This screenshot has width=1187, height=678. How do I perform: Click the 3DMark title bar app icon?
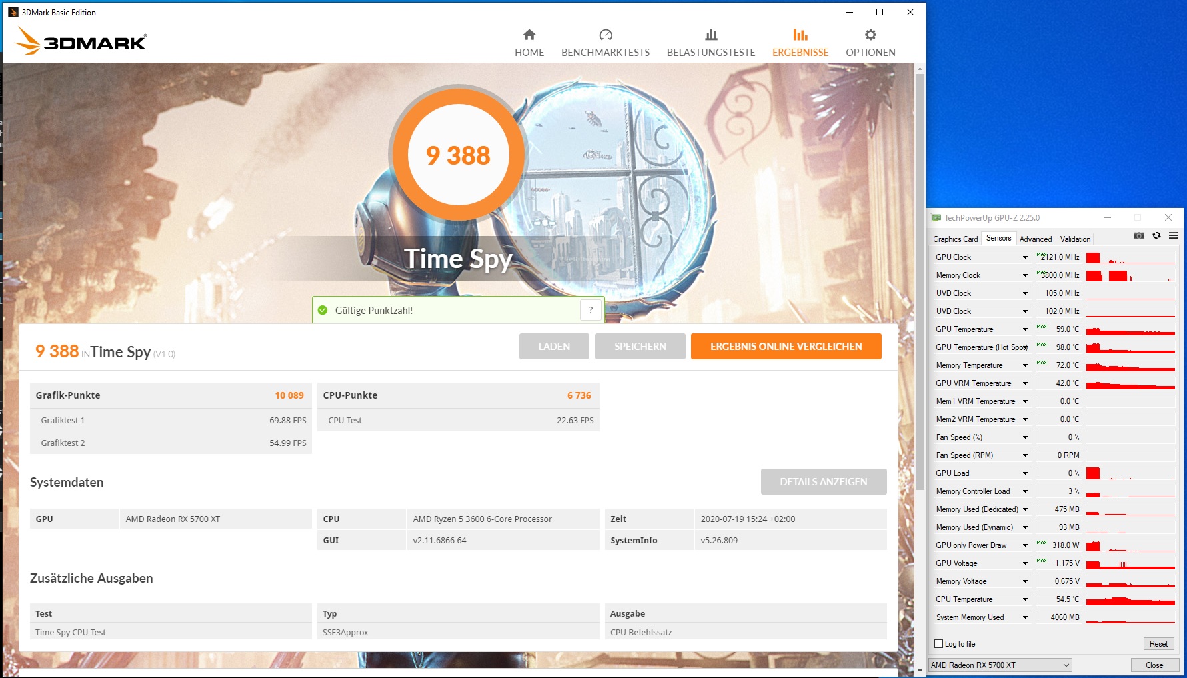[x=13, y=12]
